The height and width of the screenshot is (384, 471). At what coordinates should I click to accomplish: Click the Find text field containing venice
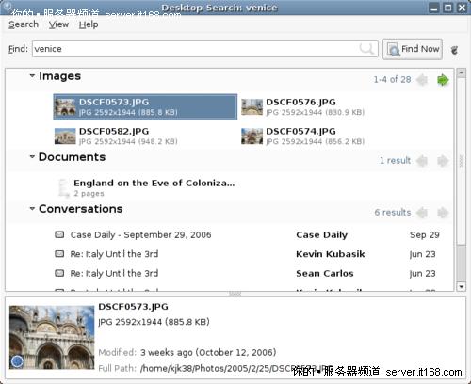tap(204, 49)
